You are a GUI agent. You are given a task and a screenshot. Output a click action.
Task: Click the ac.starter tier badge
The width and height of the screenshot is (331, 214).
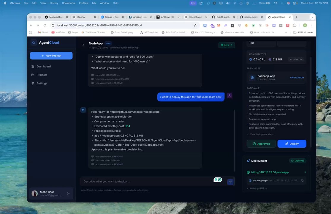[x=296, y=59]
